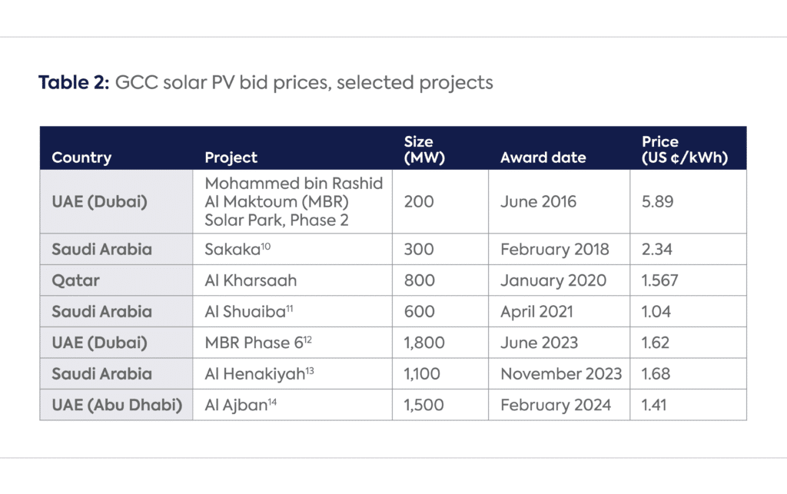Click the Country column header
787x494 pixels.
(81, 157)
